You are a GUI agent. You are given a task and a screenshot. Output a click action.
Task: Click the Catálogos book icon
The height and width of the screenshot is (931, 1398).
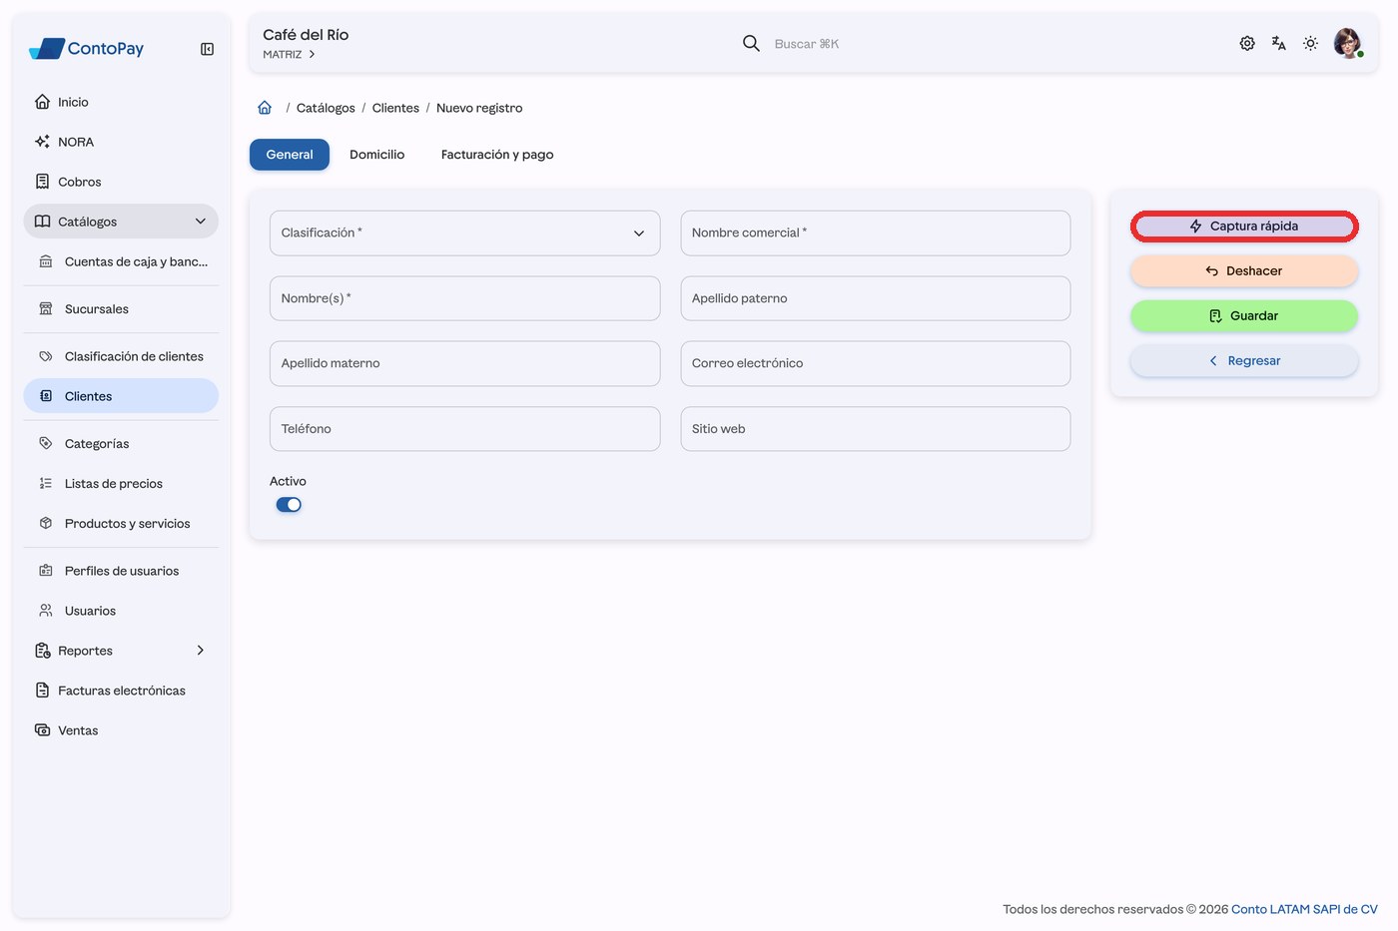42,222
